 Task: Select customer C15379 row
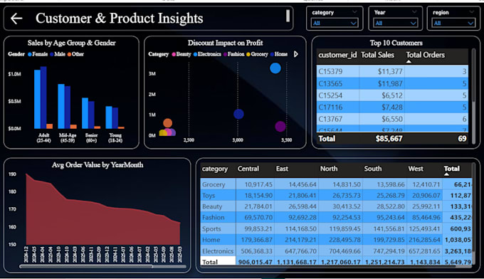(392, 71)
